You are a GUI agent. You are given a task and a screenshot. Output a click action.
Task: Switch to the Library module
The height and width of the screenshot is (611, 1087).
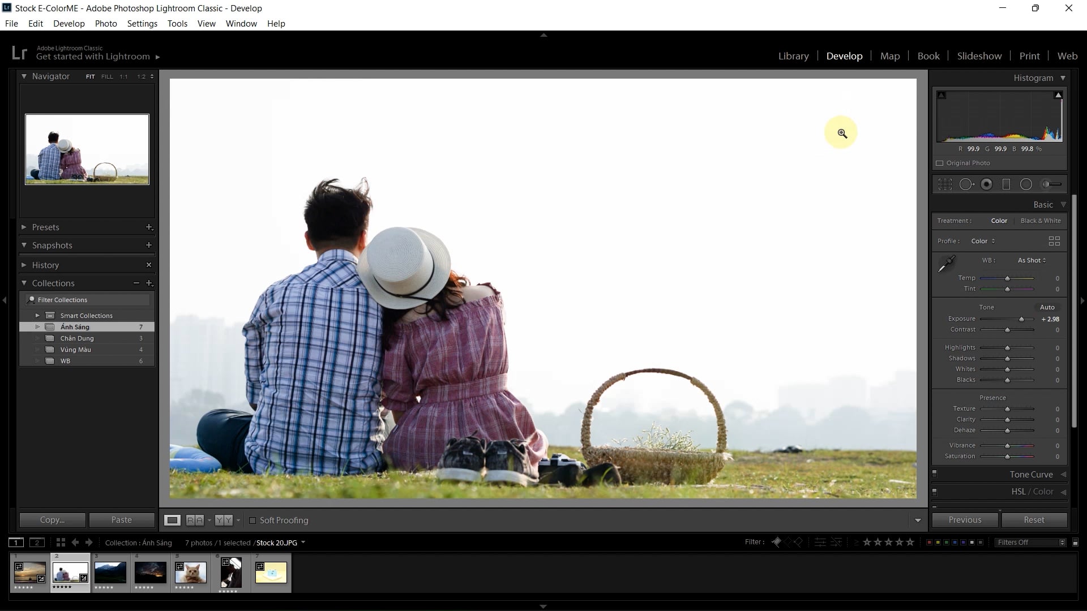click(793, 56)
